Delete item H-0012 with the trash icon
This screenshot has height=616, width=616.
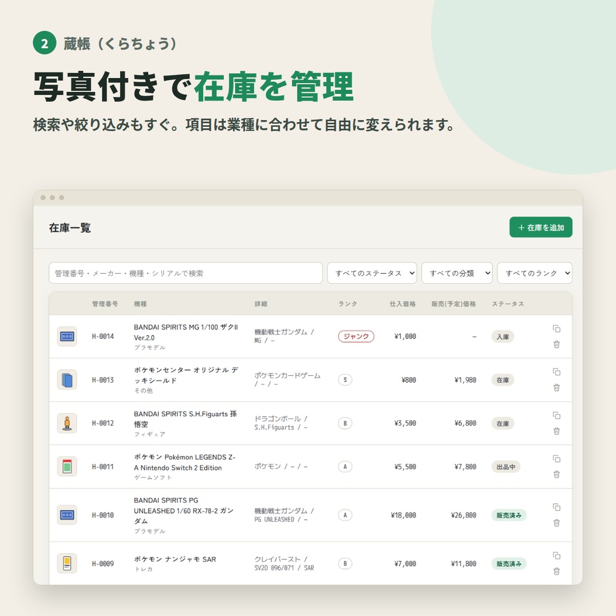pos(556,431)
